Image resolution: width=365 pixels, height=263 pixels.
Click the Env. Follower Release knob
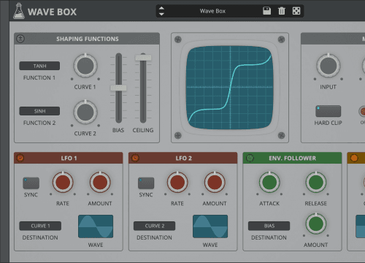[316, 183]
